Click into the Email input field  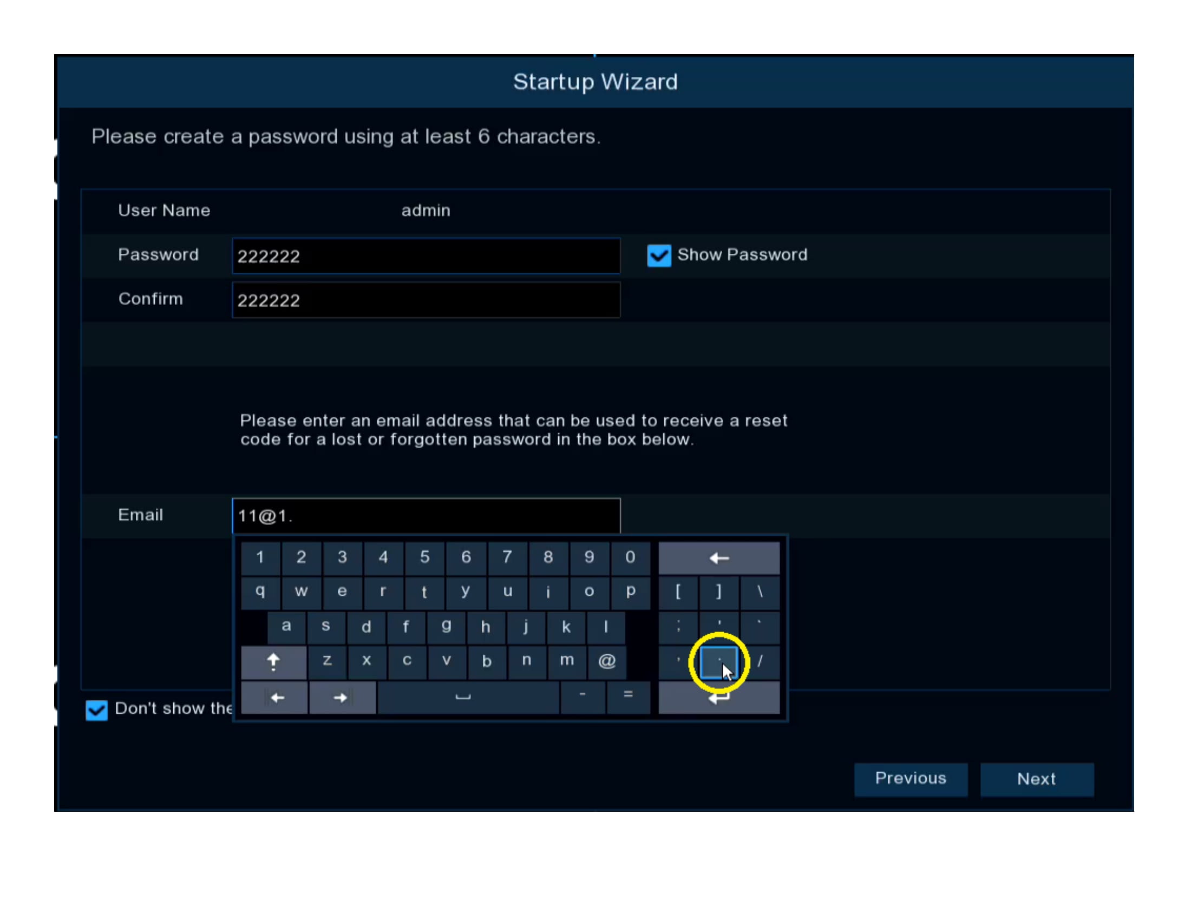point(426,516)
